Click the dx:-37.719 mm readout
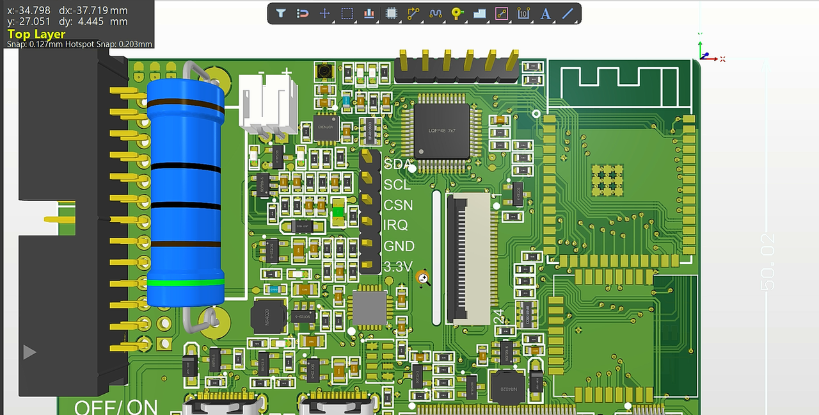819x415 pixels. 92,11
